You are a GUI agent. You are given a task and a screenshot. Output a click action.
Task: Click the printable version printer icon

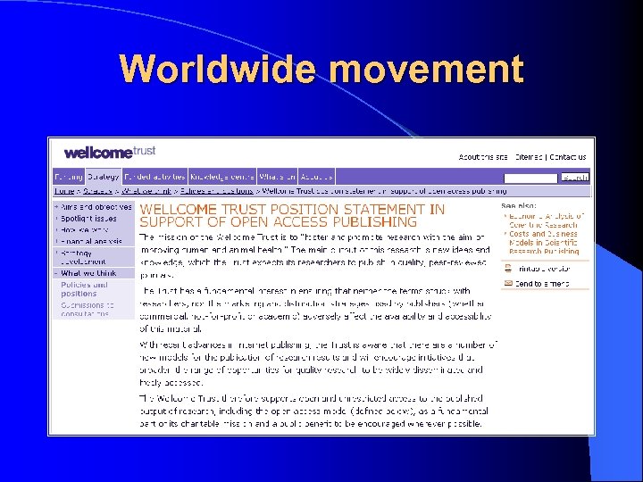[508, 269]
